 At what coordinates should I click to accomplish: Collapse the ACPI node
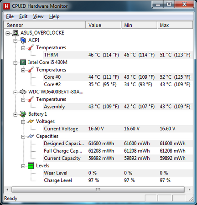tap(16, 41)
